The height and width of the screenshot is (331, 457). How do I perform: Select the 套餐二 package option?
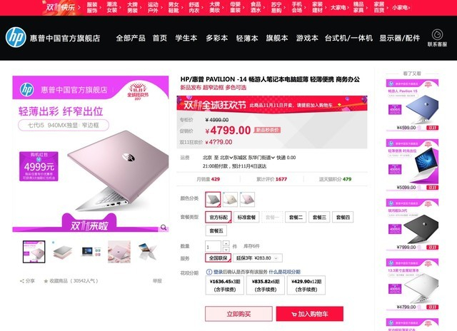(296, 217)
